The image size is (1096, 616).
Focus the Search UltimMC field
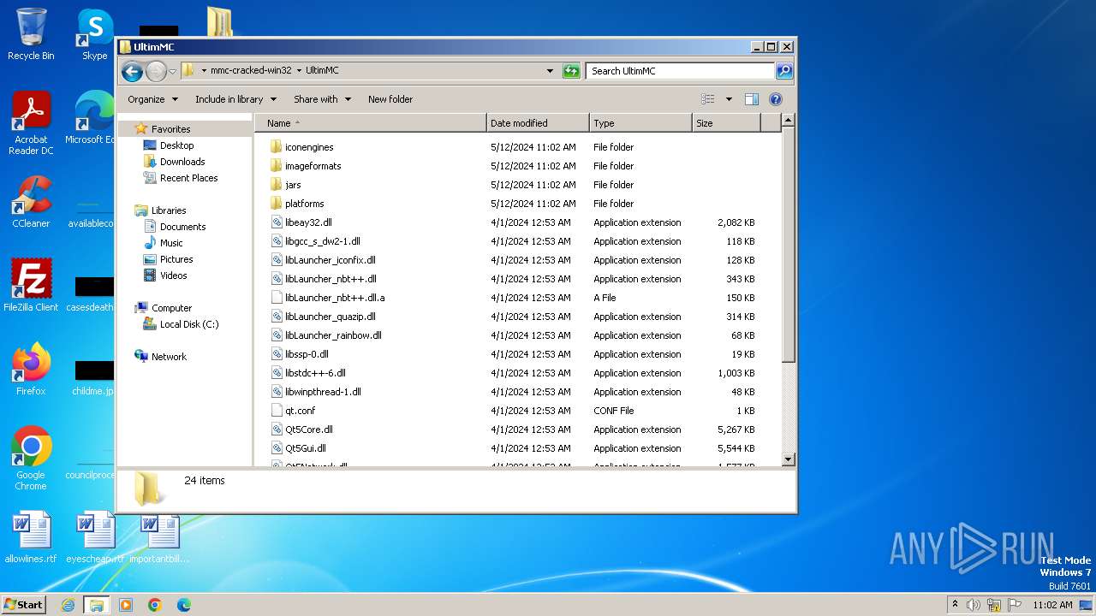point(681,71)
